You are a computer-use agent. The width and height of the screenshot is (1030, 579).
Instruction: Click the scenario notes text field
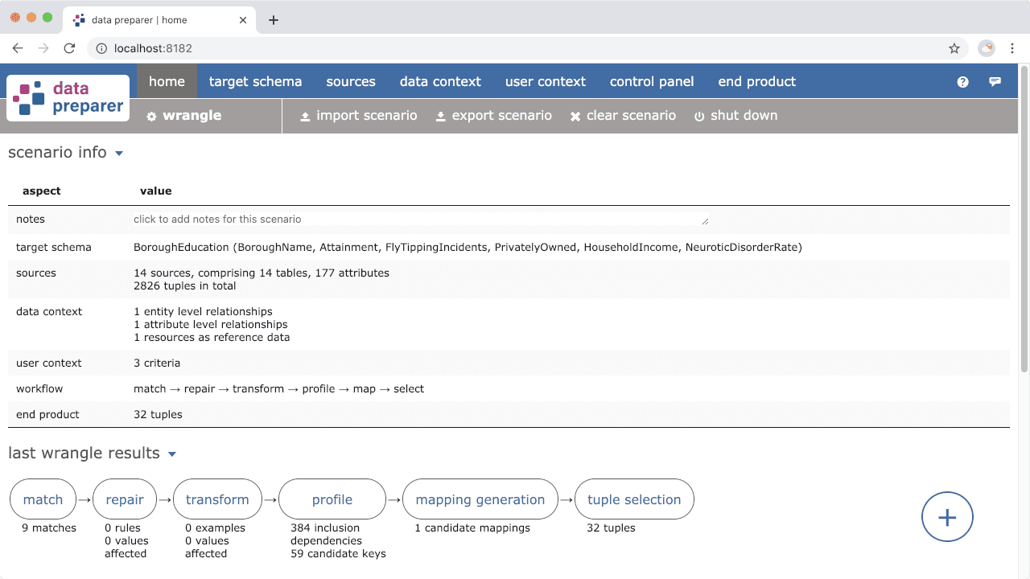(418, 220)
